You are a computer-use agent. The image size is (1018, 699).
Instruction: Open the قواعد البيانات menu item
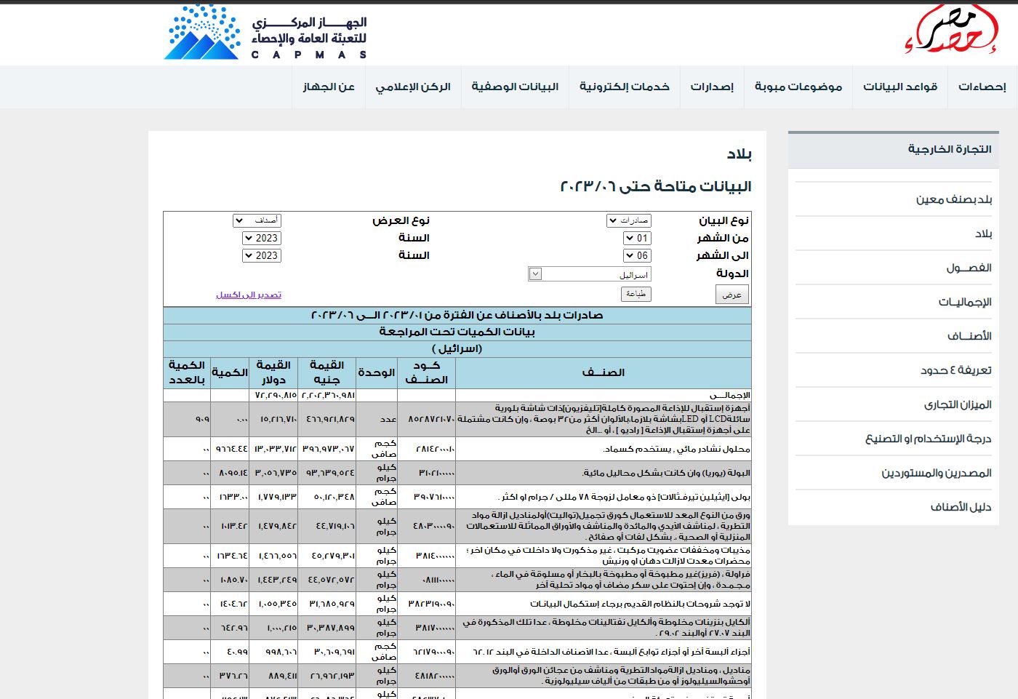[x=899, y=87]
